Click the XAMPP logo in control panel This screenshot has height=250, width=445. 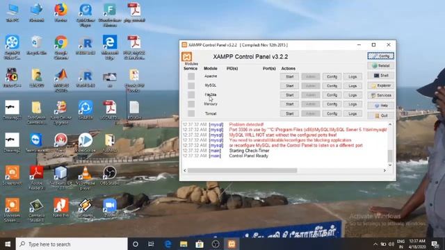[187, 57]
